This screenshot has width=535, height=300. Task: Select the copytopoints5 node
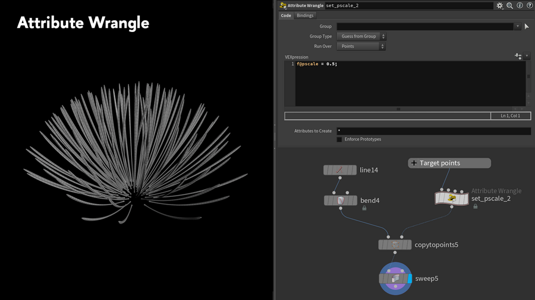395,245
